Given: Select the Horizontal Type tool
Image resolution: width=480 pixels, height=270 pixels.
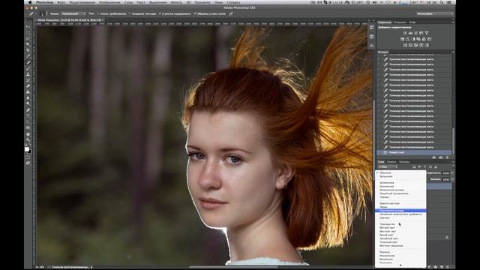Looking at the screenshot, I should click(28, 116).
